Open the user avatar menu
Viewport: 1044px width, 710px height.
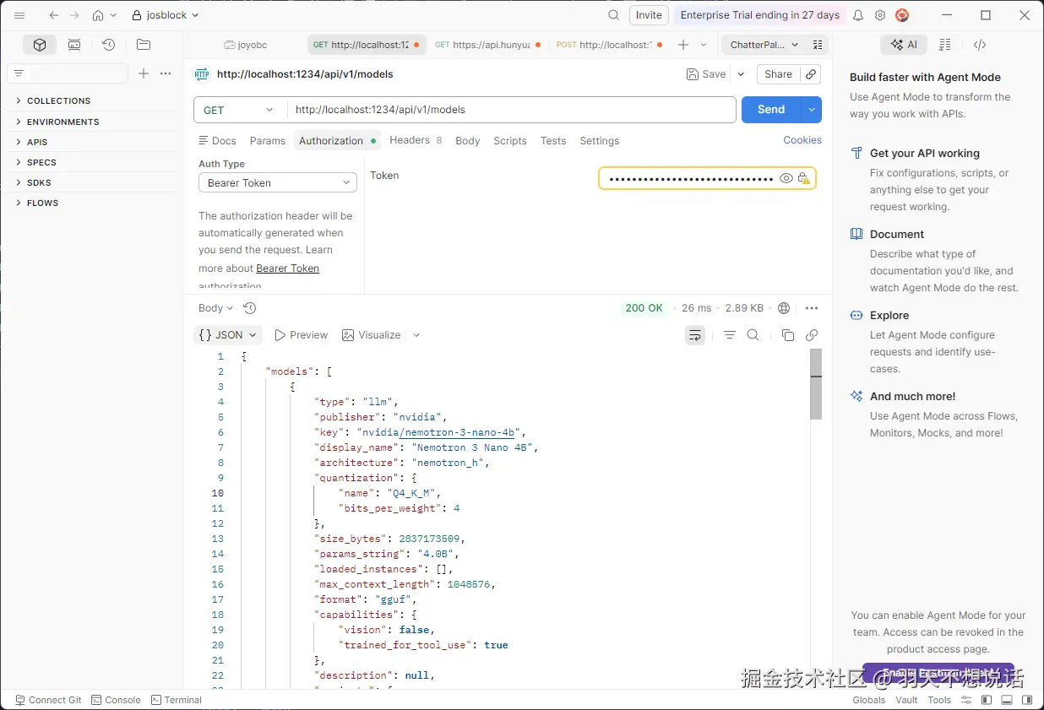[x=902, y=15]
